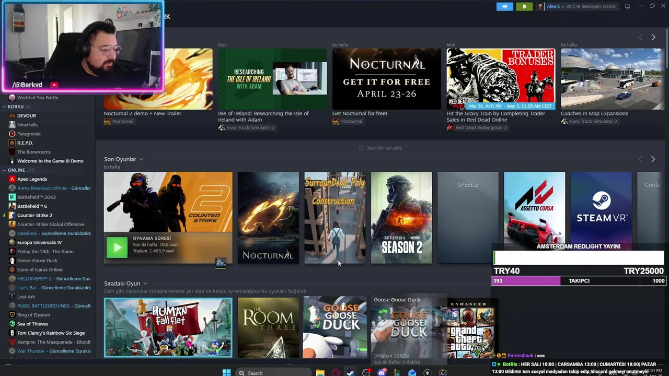
Task: Open Human Fall Flat cover
Action: (x=168, y=327)
